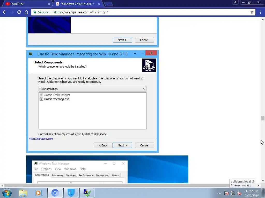Bookmark this page with star icon
The height and width of the screenshot is (198, 265).
(252, 12)
